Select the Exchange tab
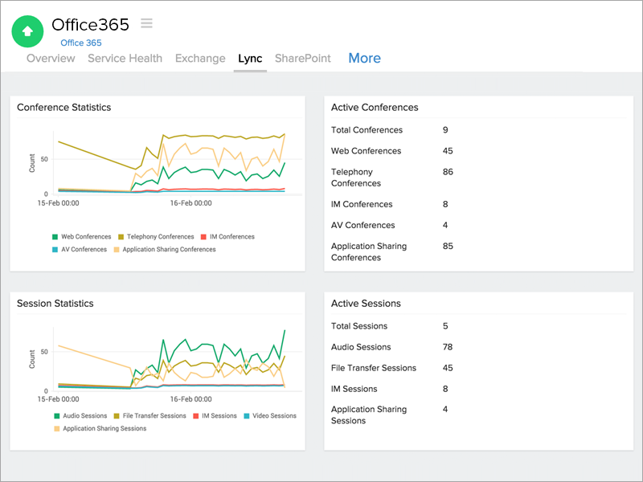 click(x=200, y=58)
